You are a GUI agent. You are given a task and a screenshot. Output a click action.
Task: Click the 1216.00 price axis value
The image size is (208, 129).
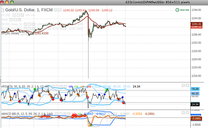click(196, 76)
